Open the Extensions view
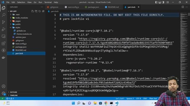 (x=4, y=43)
